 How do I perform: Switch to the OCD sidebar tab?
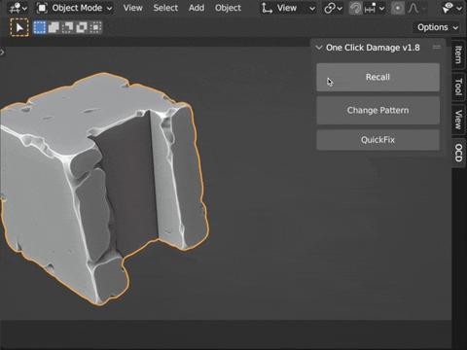[x=458, y=153]
